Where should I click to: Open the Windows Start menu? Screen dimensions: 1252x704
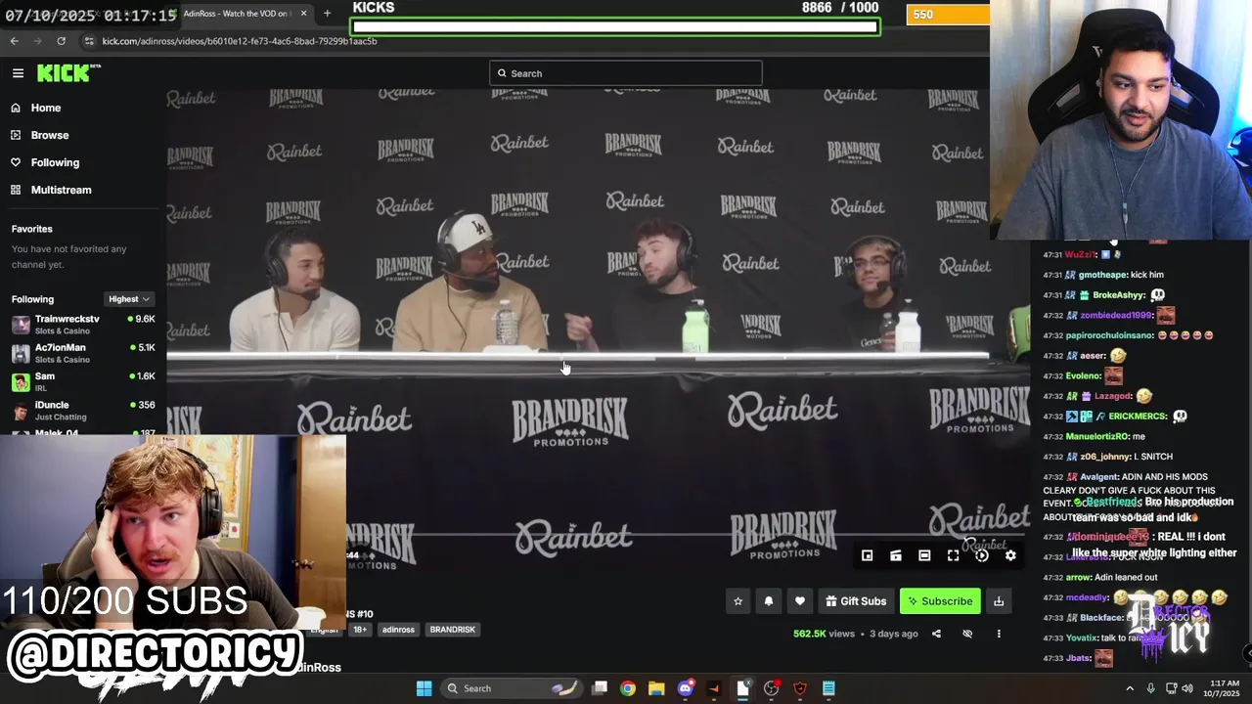point(424,688)
